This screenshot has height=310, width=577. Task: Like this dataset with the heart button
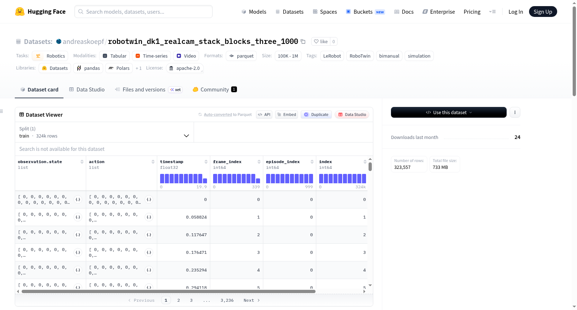tap(321, 41)
